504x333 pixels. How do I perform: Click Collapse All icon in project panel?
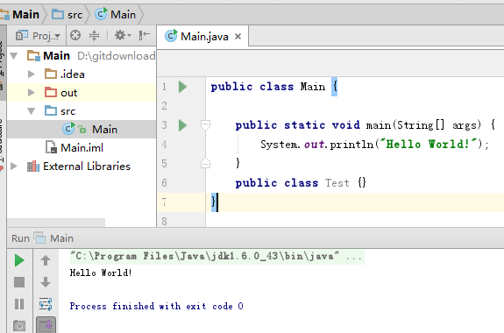click(94, 35)
